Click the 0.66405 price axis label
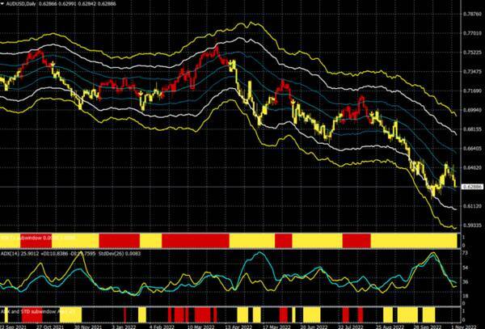Image resolution: width=485 pixels, height=329 pixels. tap(472, 149)
